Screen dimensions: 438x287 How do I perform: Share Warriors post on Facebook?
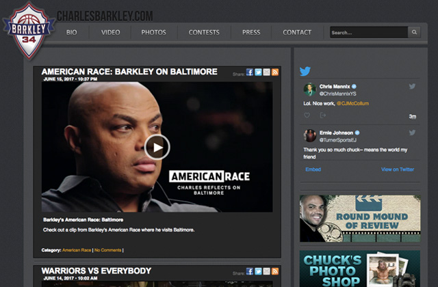250,271
